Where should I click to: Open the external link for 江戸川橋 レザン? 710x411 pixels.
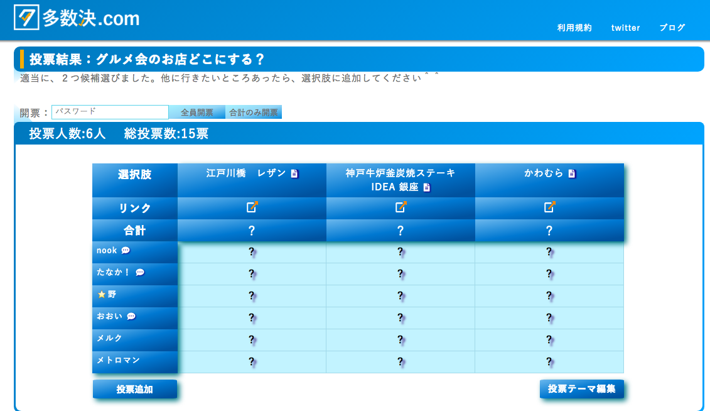[252, 207]
